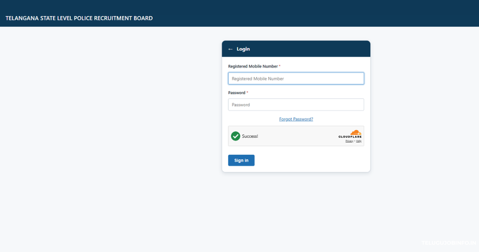This screenshot has height=252, width=479.
Task: Click the Success! status text
Action: (250, 136)
